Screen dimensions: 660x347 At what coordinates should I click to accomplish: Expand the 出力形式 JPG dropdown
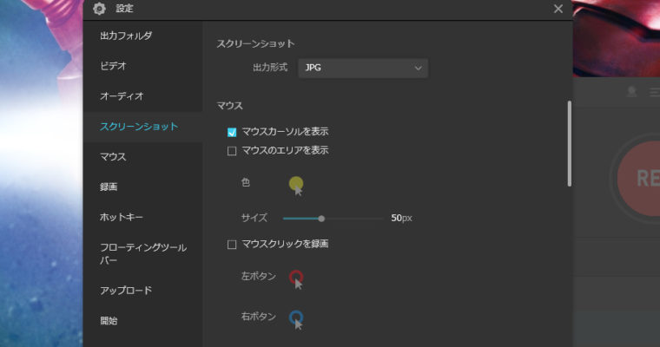363,68
